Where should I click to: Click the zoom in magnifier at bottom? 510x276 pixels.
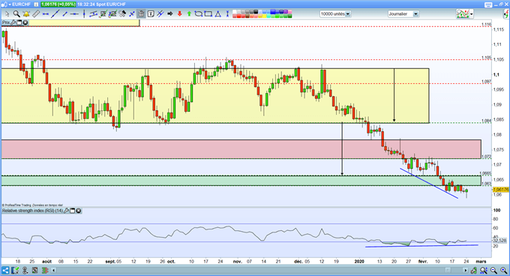coord(504,270)
